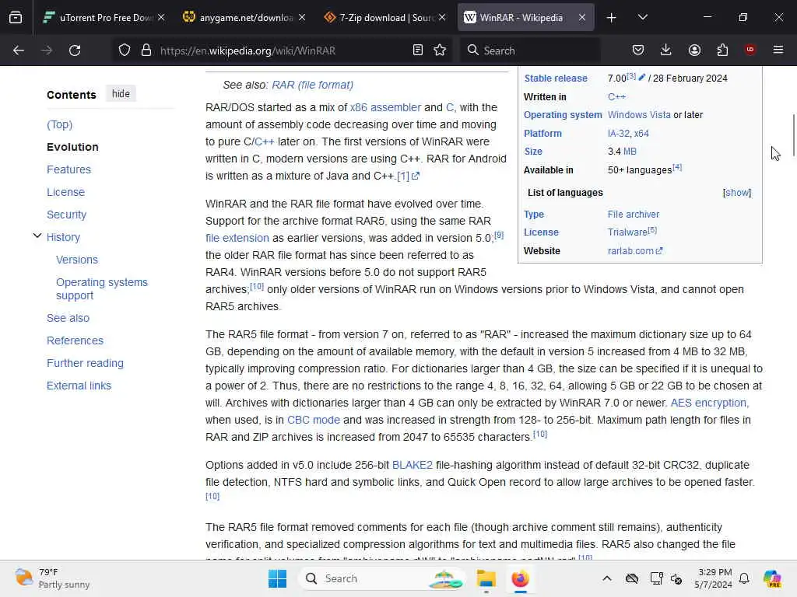Go to License section in contents

[x=65, y=192]
